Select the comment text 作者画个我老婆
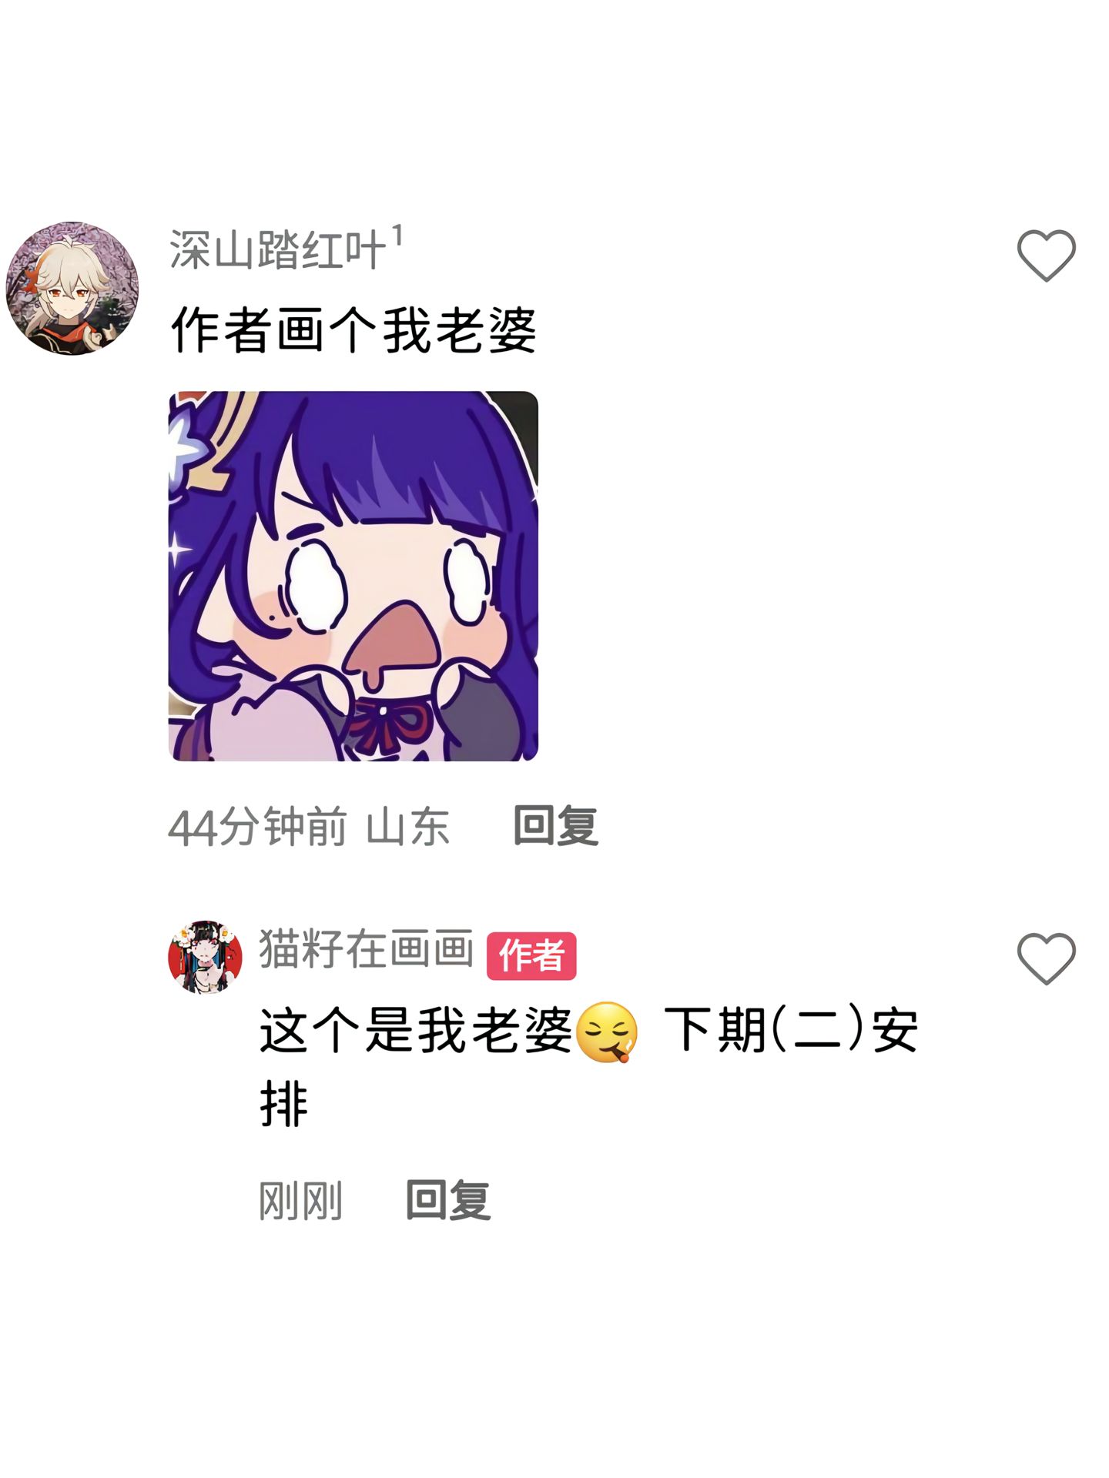The image size is (1109, 1478). tap(353, 329)
